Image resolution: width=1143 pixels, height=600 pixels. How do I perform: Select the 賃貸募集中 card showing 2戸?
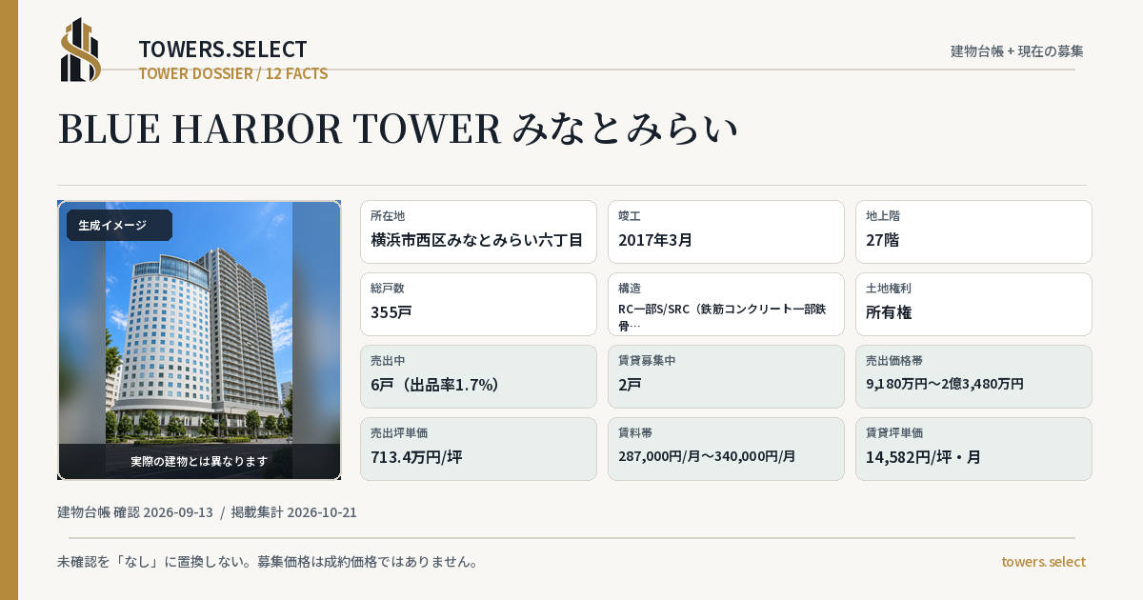[x=726, y=376]
